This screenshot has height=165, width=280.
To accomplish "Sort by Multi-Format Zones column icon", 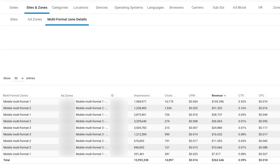I will click(30, 96).
